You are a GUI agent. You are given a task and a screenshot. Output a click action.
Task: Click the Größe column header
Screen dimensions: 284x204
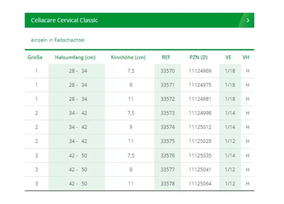coord(35,57)
